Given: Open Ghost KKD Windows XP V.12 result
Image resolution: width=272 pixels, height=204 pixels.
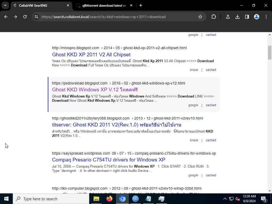Looking at the screenshot, I should pos(95,90).
